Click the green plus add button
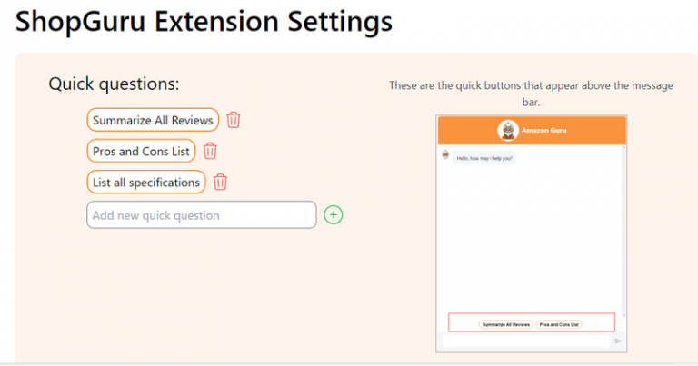Viewport: 698px width, 366px height. (334, 215)
